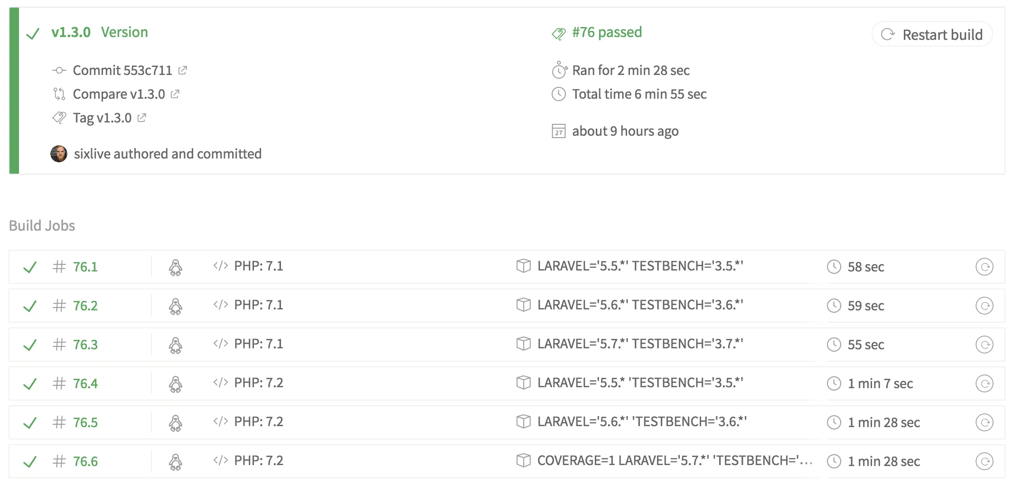This screenshot has width=1014, height=485.
Task: Open the Tag v1.3.0 link
Action: click(102, 118)
